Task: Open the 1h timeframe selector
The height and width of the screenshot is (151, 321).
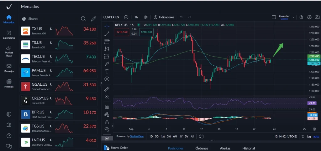Action: coord(136,17)
